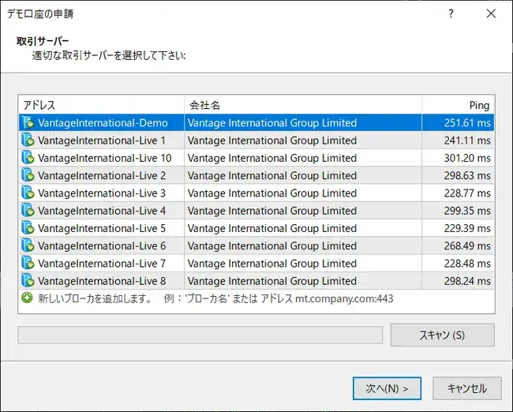This screenshot has height=412, width=513.
Task: Click company name in the Live 2 row
Action: [x=271, y=175]
